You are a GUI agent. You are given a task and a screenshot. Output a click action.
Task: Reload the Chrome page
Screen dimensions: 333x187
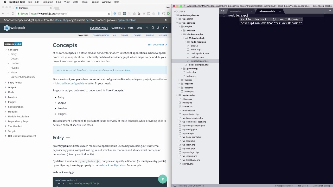coord(13,14)
